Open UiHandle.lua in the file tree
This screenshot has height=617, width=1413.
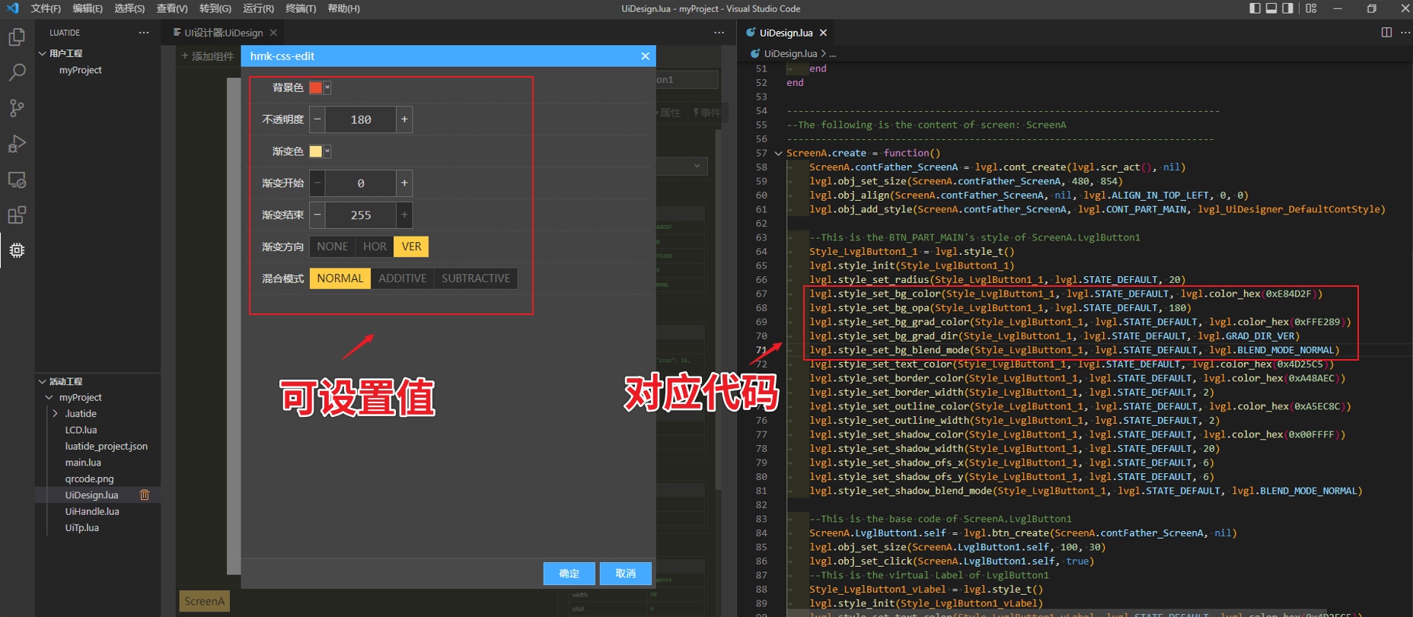point(92,512)
